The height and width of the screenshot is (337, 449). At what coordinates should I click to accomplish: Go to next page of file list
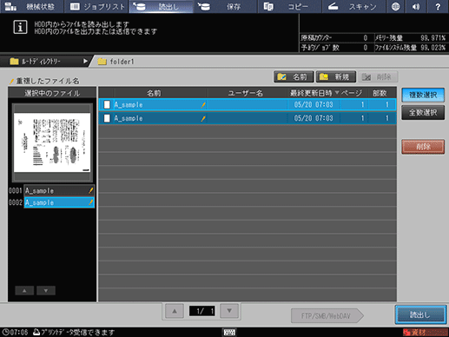(x=229, y=311)
